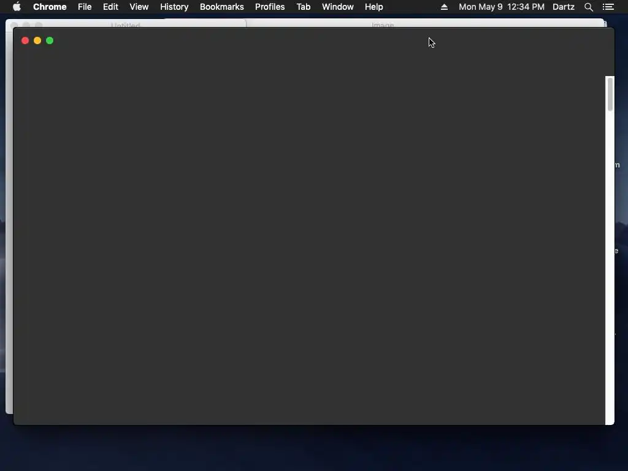Open Spotlight search magnifier icon
This screenshot has width=628, height=471.
click(588, 7)
